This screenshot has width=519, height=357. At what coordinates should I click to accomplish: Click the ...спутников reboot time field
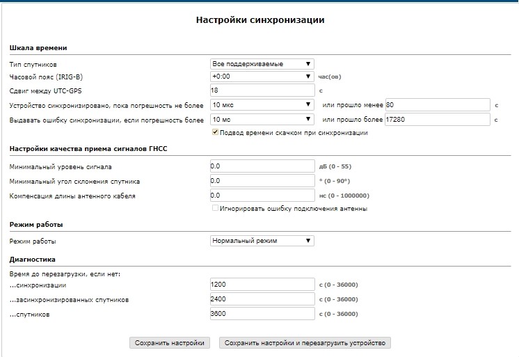tap(262, 314)
